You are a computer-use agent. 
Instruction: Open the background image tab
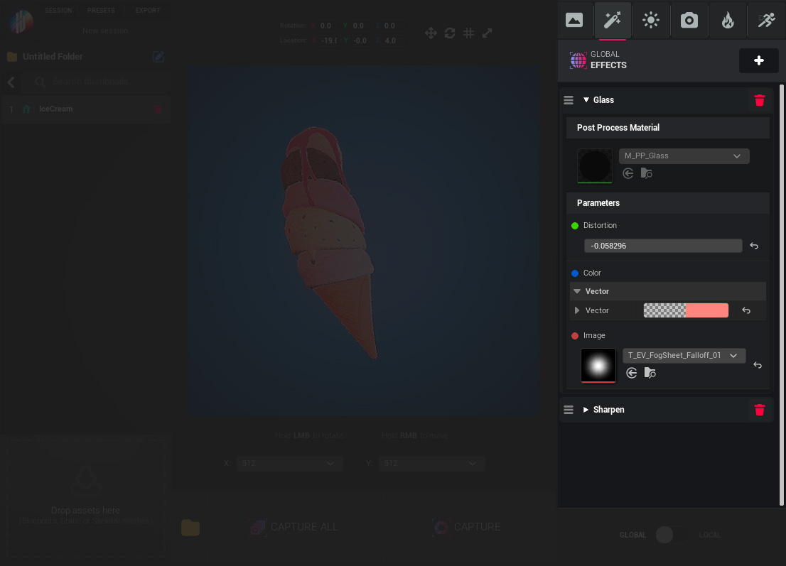click(574, 20)
